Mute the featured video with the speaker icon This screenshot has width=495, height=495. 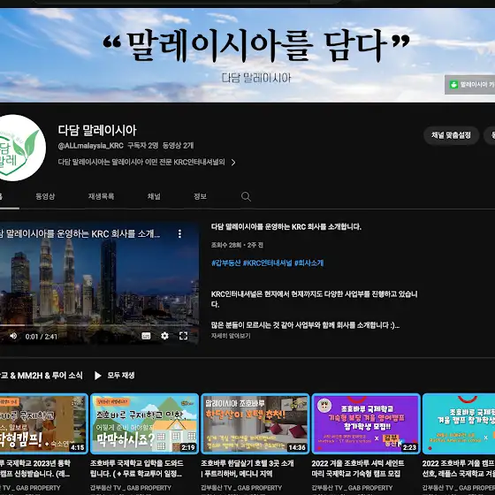point(13,336)
